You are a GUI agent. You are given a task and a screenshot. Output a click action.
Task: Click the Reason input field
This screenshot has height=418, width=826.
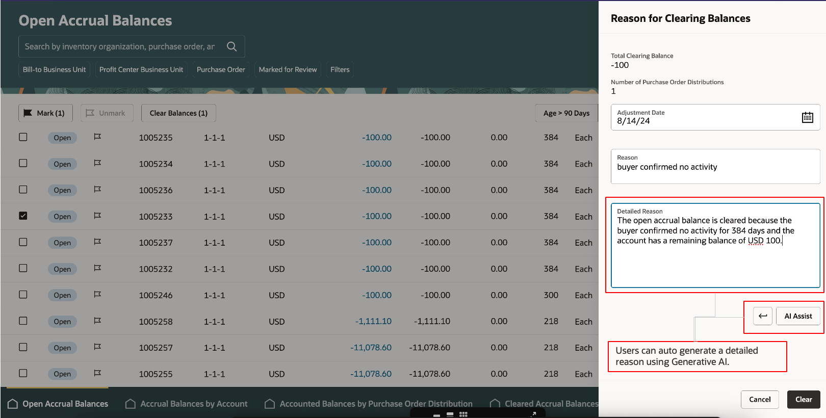click(715, 166)
